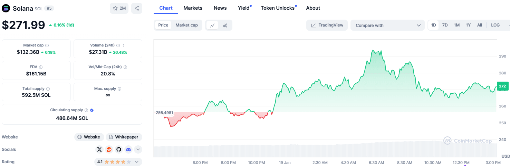This screenshot has height=166, width=510.
Task: Click the $27.31B volume value
Action: (x=98, y=52)
